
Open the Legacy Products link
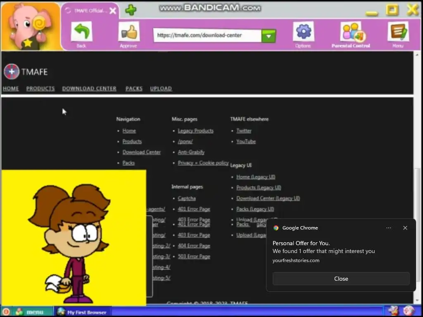point(195,131)
